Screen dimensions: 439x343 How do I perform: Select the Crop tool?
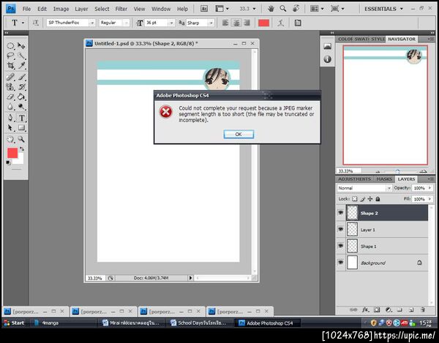click(x=10, y=66)
